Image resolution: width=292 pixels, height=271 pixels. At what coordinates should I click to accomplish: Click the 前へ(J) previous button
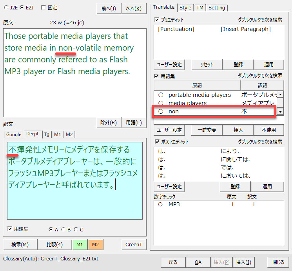tap(108, 8)
